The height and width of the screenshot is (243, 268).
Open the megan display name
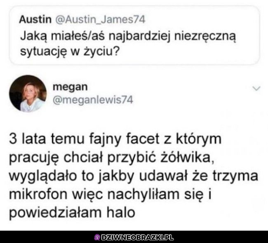(x=70, y=87)
